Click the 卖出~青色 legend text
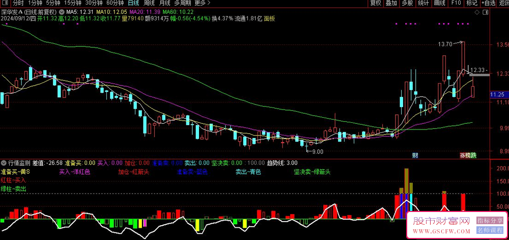Viewport: 509px width, 240px height. point(248,172)
